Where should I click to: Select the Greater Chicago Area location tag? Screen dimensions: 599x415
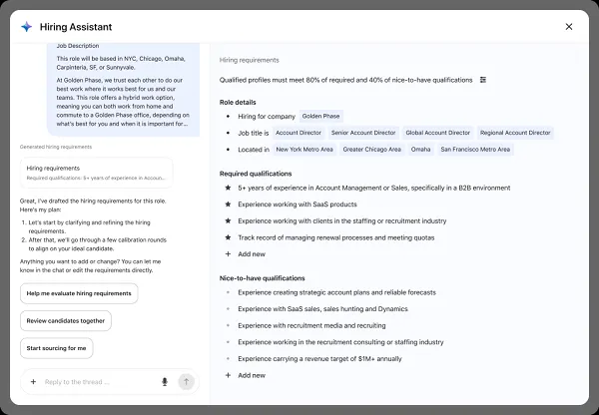(x=370, y=150)
